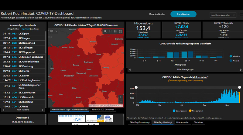The image size is (243, 135).
Task: Click the map attribution Land NRW, Esri
Action: [105, 106]
